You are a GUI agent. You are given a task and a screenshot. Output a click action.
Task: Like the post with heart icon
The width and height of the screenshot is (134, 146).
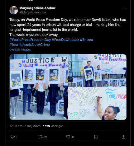pyautogui.click(x=68, y=137)
